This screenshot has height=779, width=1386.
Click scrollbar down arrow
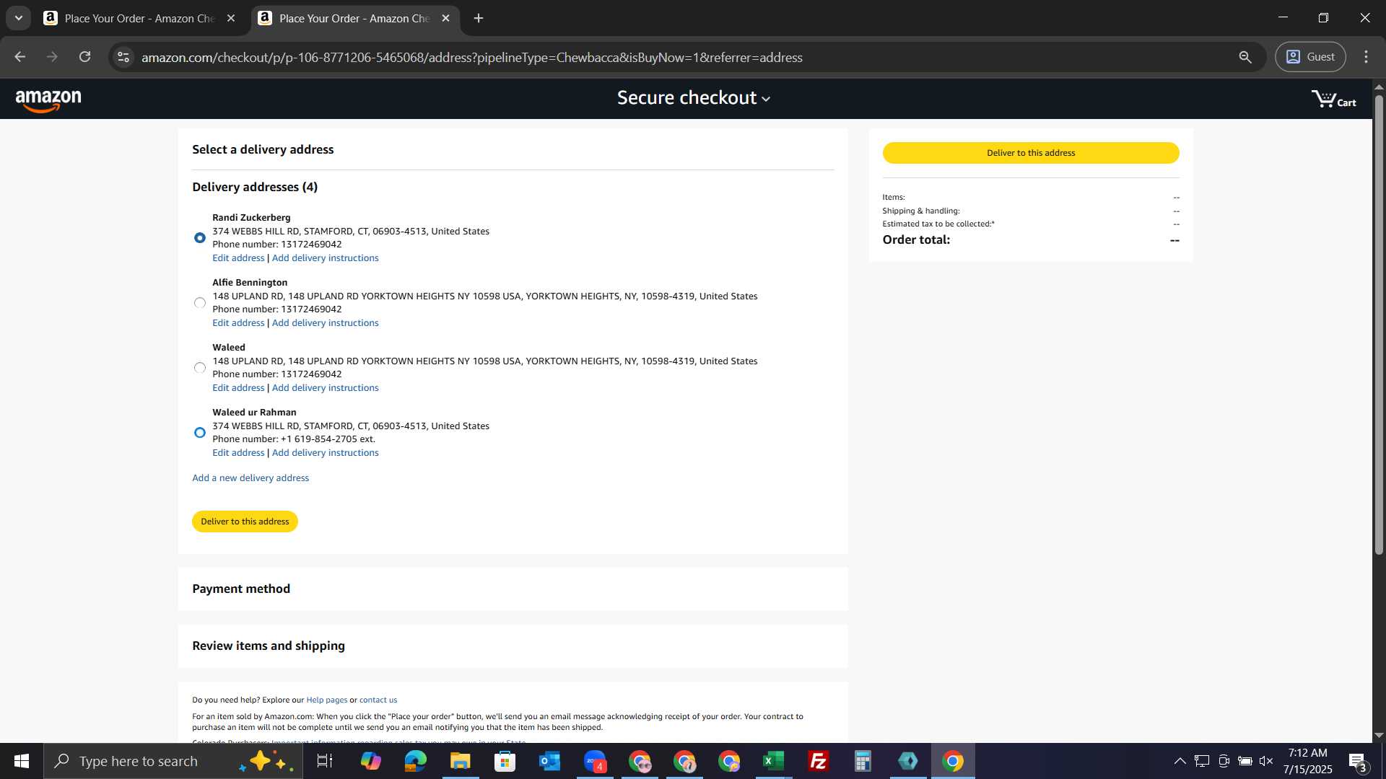click(x=1379, y=736)
